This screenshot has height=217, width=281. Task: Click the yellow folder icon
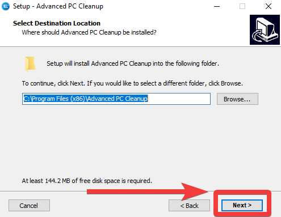tap(30, 64)
